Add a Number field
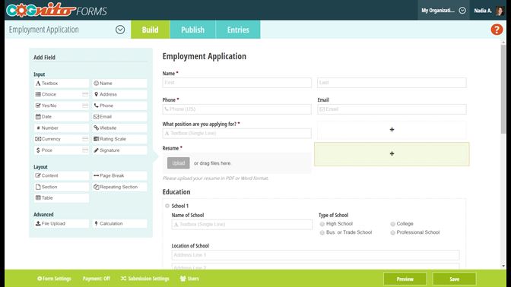This screenshot has height=287, width=511. (62, 128)
